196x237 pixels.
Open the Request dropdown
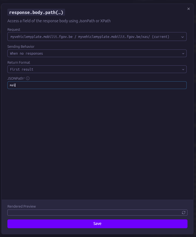click(x=93, y=37)
